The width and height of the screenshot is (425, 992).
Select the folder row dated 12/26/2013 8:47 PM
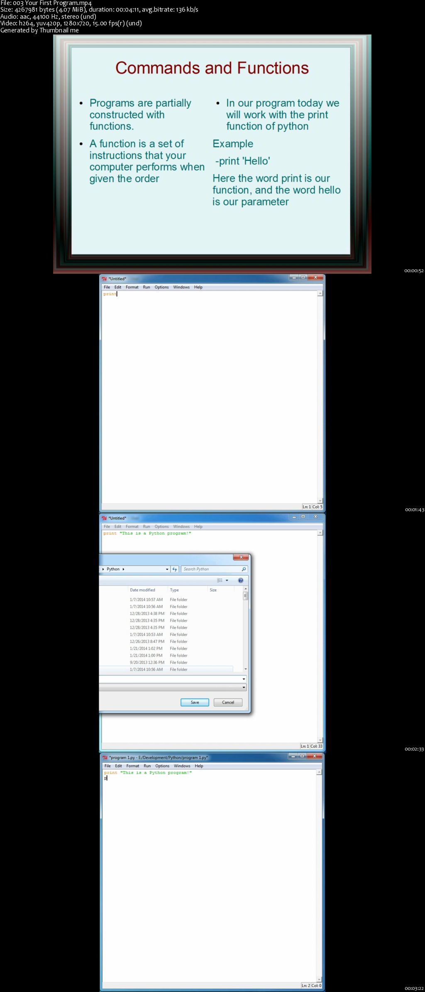coord(166,642)
